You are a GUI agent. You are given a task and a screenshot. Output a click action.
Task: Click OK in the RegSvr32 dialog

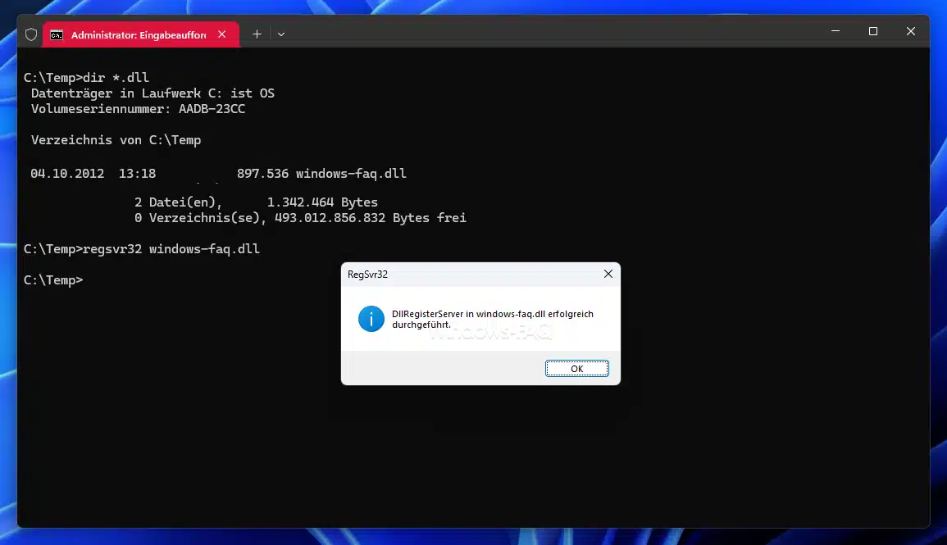pos(576,368)
